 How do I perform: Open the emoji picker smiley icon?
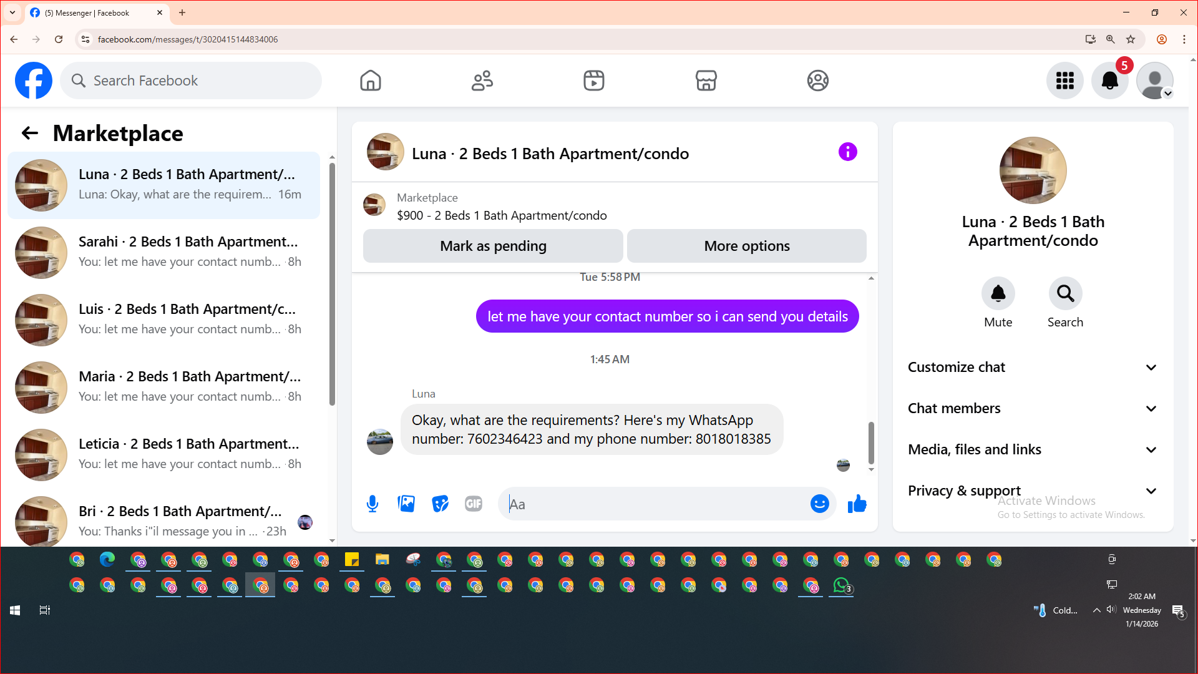819,504
